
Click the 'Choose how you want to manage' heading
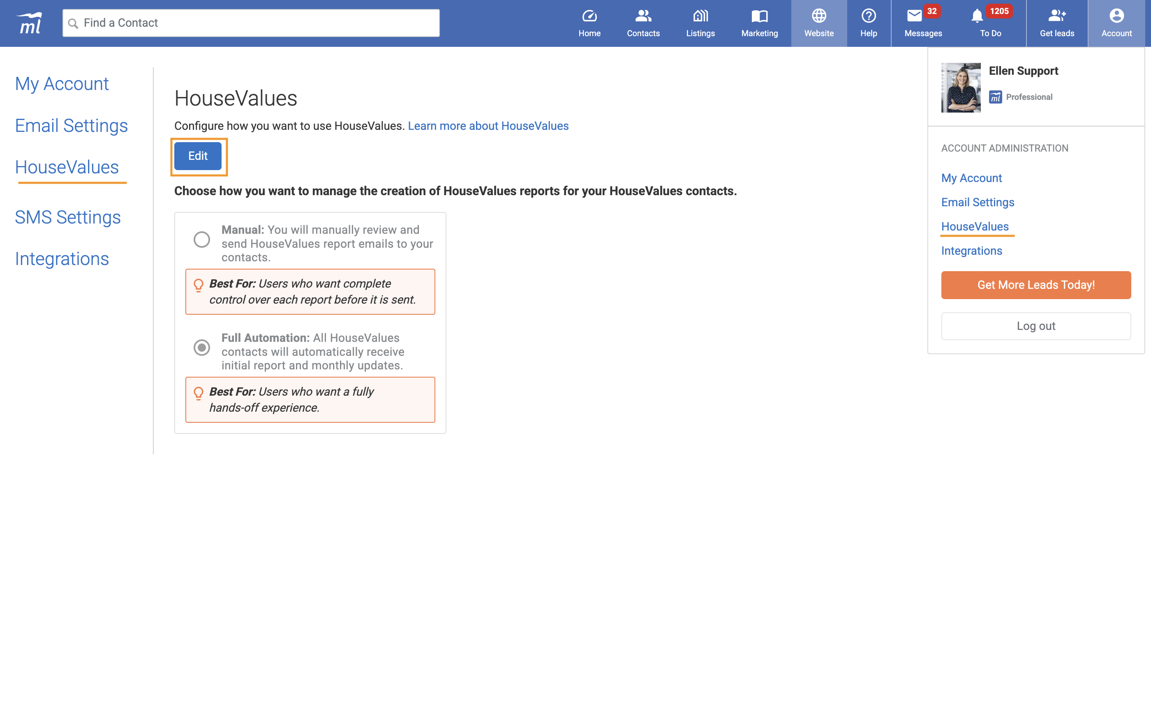pyautogui.click(x=455, y=191)
